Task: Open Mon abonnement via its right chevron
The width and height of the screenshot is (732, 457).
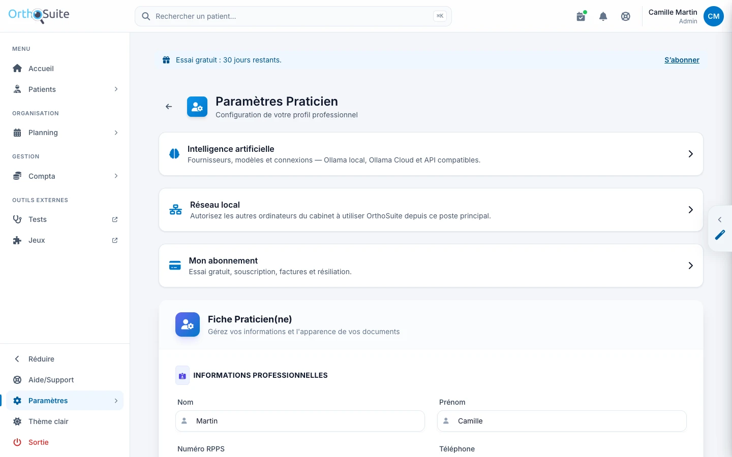Action: click(x=690, y=266)
